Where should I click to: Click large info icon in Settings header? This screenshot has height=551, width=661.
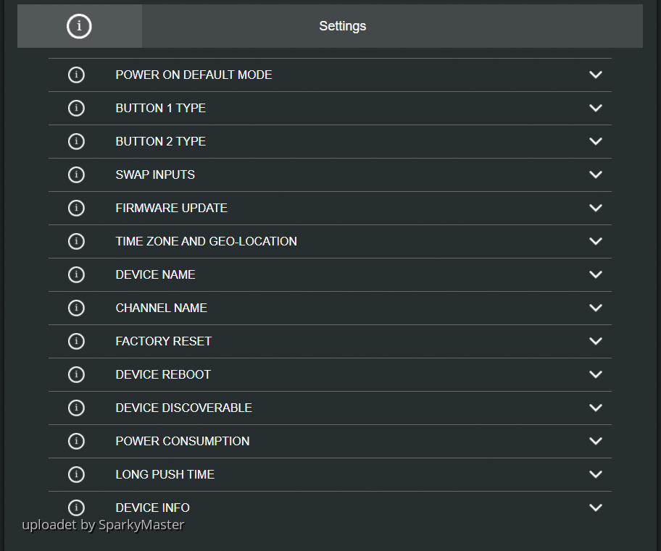point(79,26)
